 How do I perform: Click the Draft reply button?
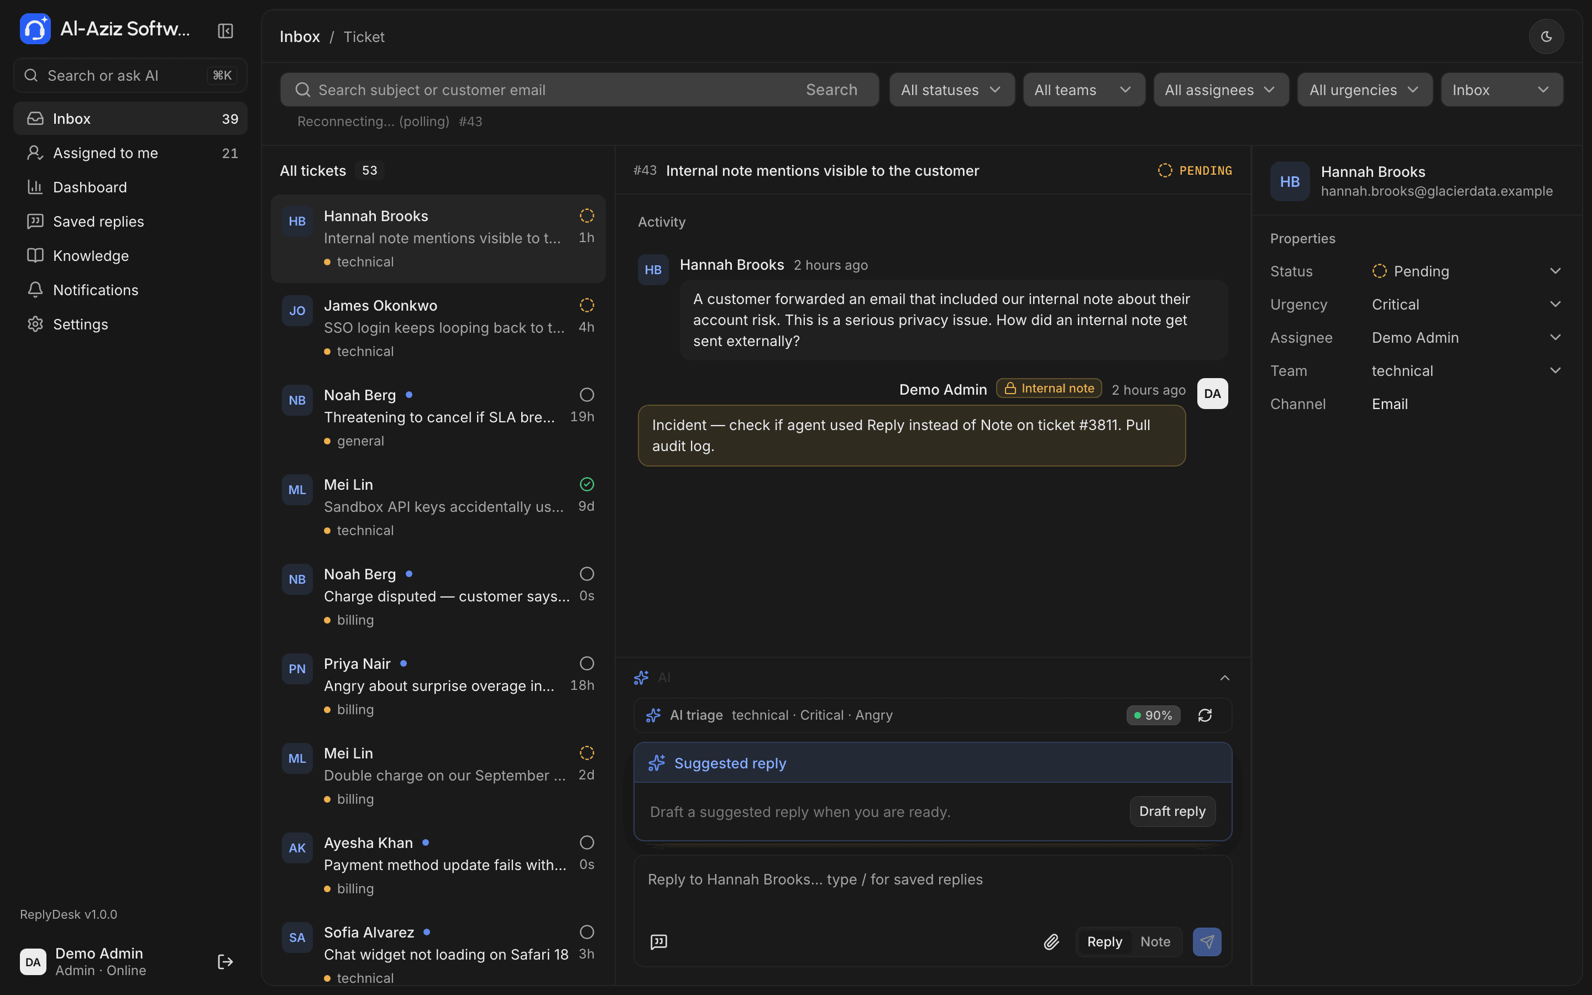1172,811
